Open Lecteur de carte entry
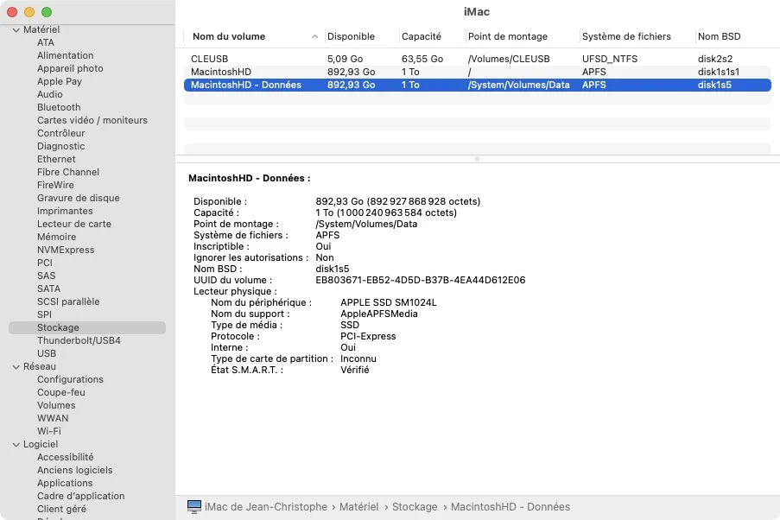The width and height of the screenshot is (780, 520). (x=74, y=224)
